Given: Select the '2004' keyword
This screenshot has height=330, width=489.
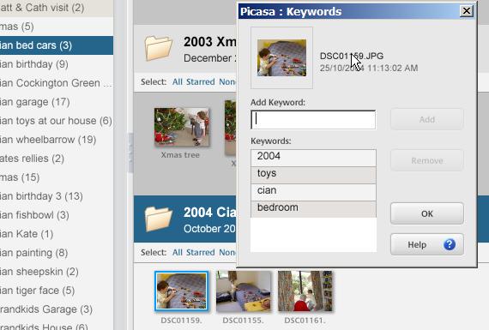Looking at the screenshot, I should (x=313, y=158).
